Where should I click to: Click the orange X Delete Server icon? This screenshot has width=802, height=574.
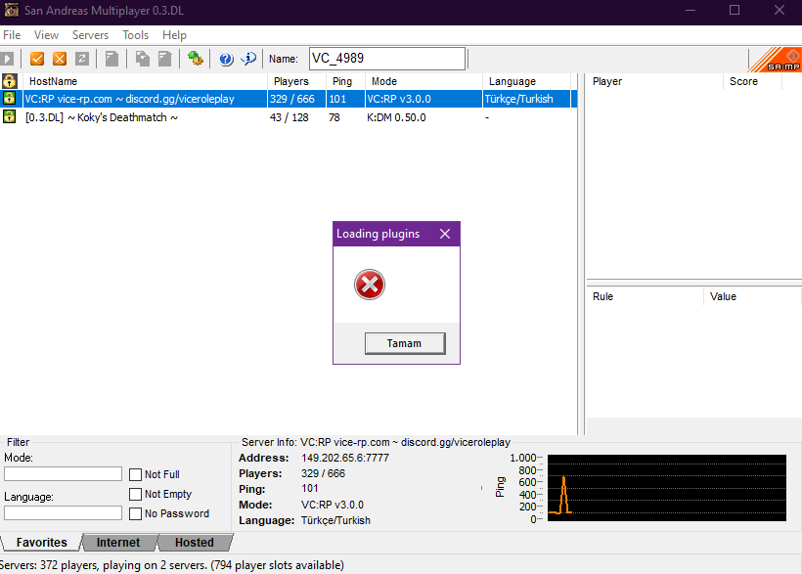(x=60, y=59)
